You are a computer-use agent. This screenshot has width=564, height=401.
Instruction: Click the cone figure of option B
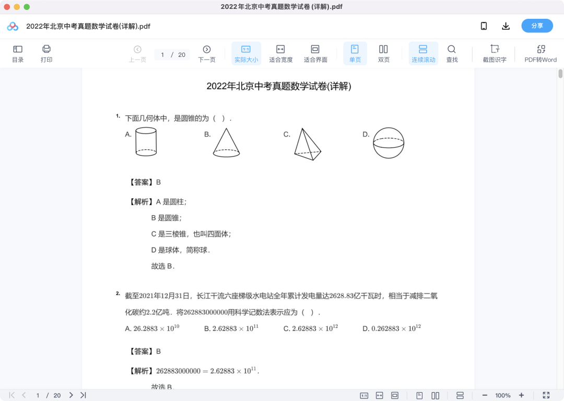click(226, 143)
